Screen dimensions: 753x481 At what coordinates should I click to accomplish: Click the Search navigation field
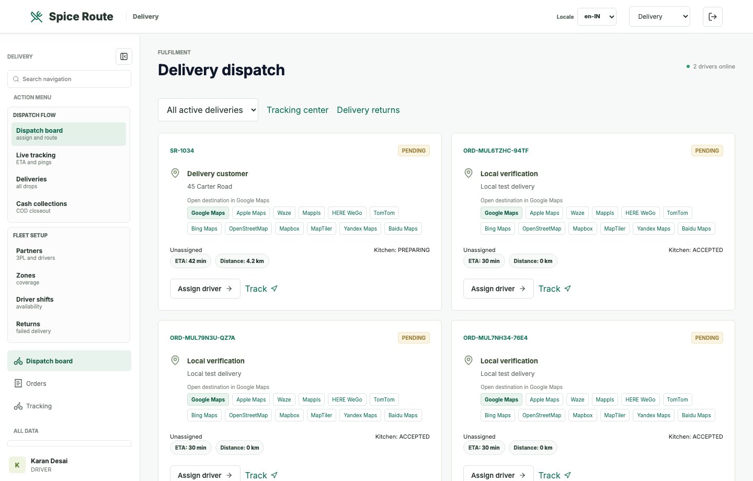69,79
